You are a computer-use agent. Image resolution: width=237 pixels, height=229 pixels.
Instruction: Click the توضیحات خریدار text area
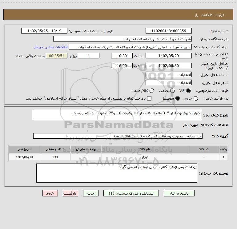click(117, 173)
